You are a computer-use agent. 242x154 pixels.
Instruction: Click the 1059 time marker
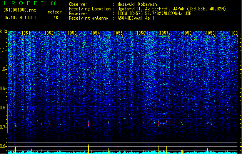point(210,33)
